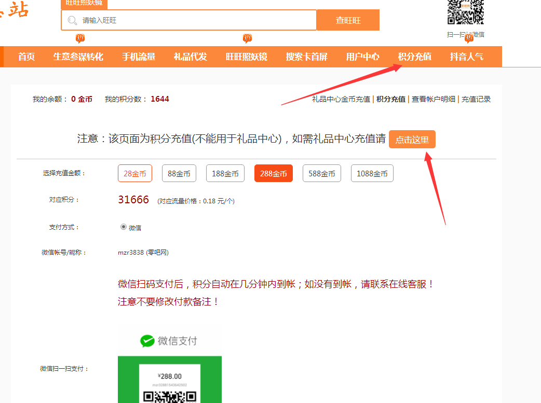Click the account text mzr3838 (零吧网)
Screen dimensions: 541x403
point(143,253)
